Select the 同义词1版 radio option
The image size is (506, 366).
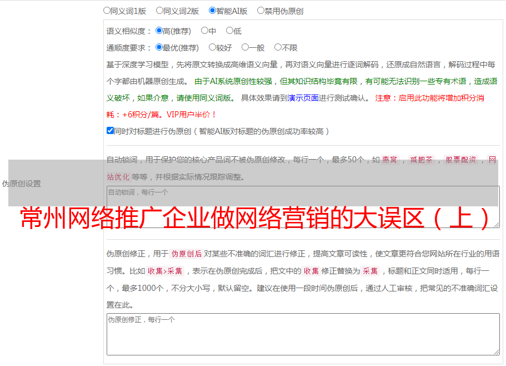pyautogui.click(x=107, y=11)
